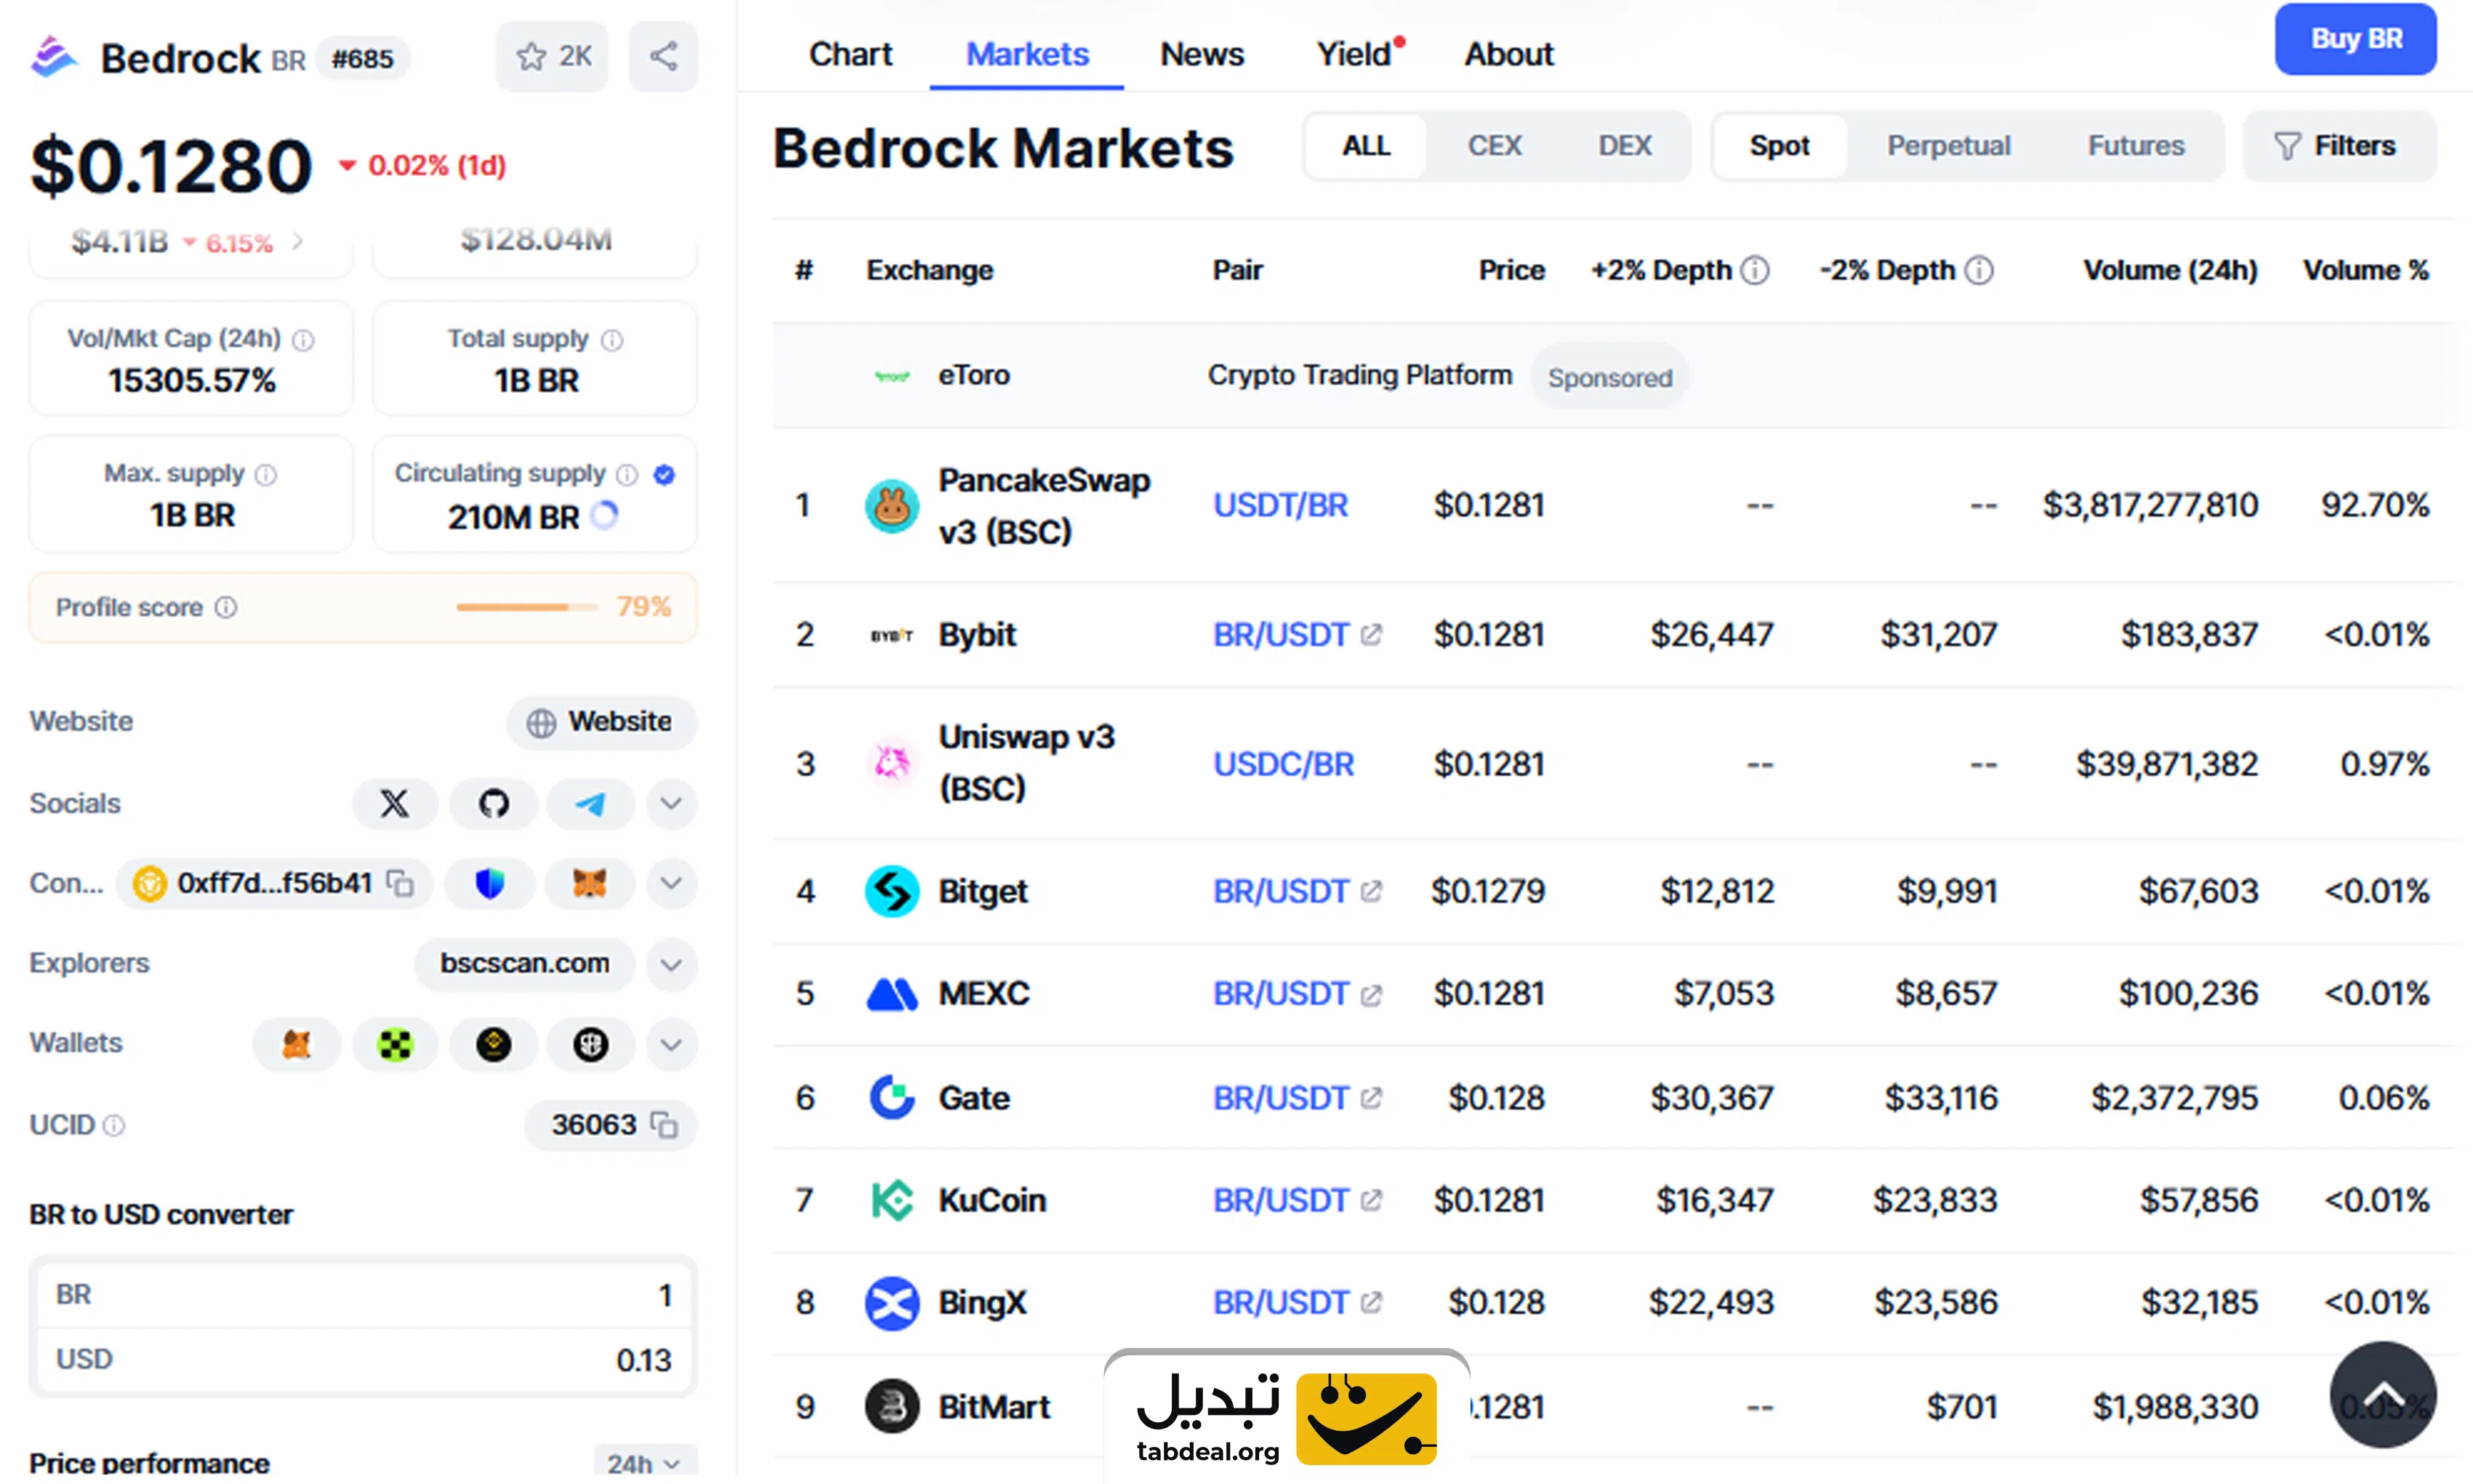Sort table by Volume (24h) header

pos(2170,270)
